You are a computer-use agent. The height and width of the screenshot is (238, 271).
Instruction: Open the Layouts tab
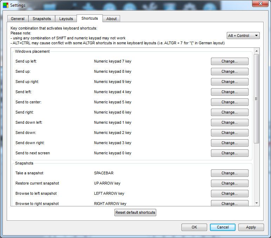point(66,19)
